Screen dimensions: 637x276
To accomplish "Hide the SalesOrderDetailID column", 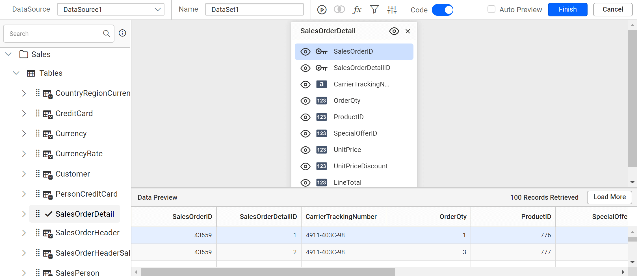I will [x=305, y=68].
